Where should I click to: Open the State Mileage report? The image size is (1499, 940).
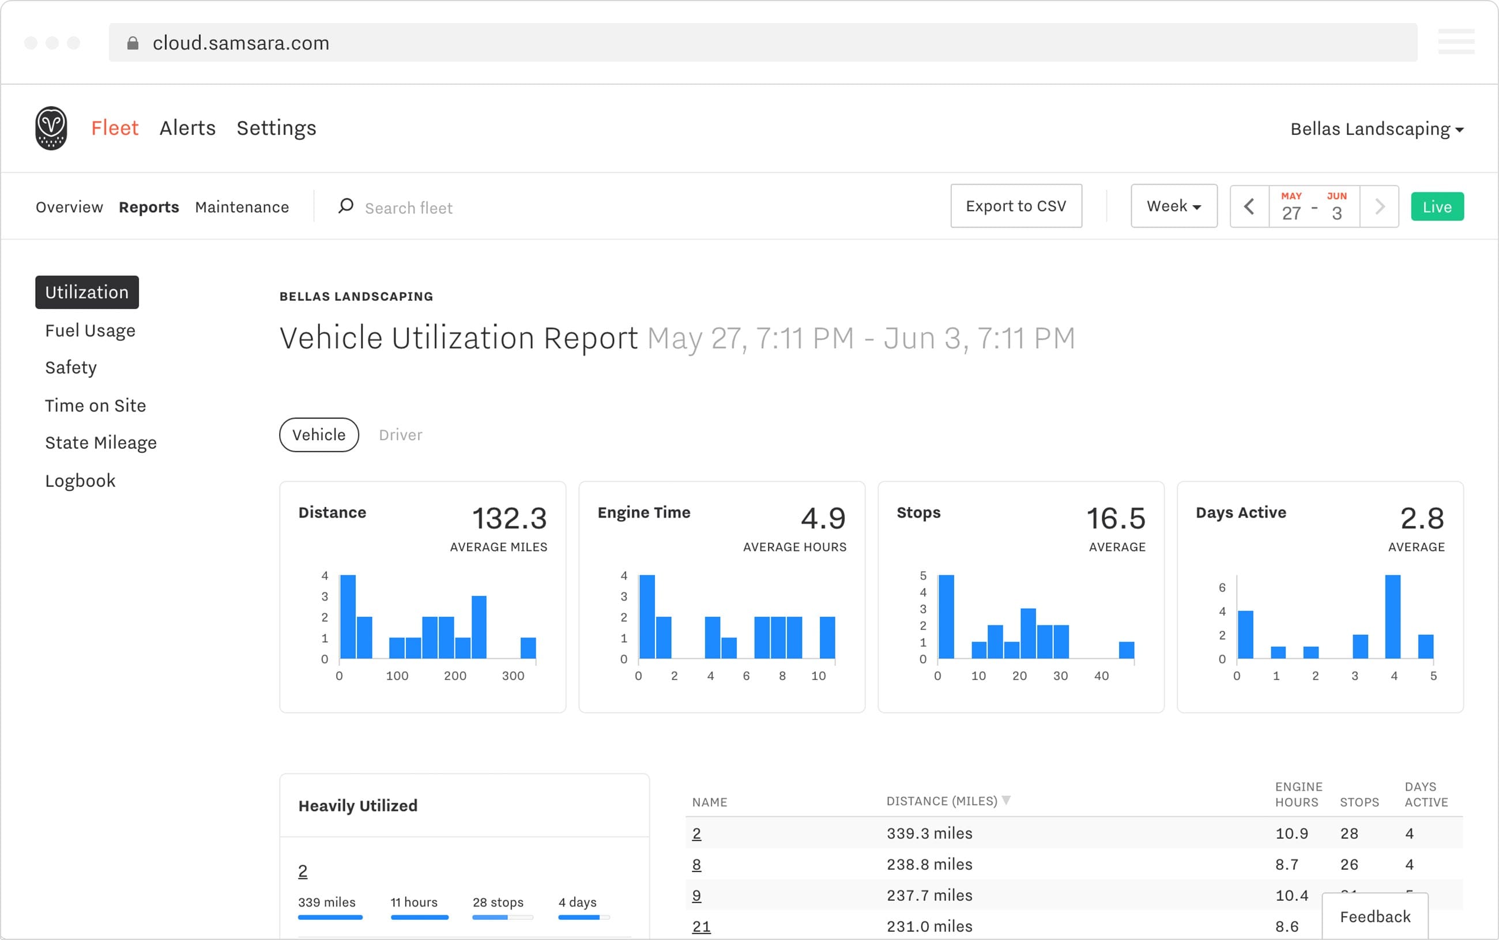pos(101,443)
